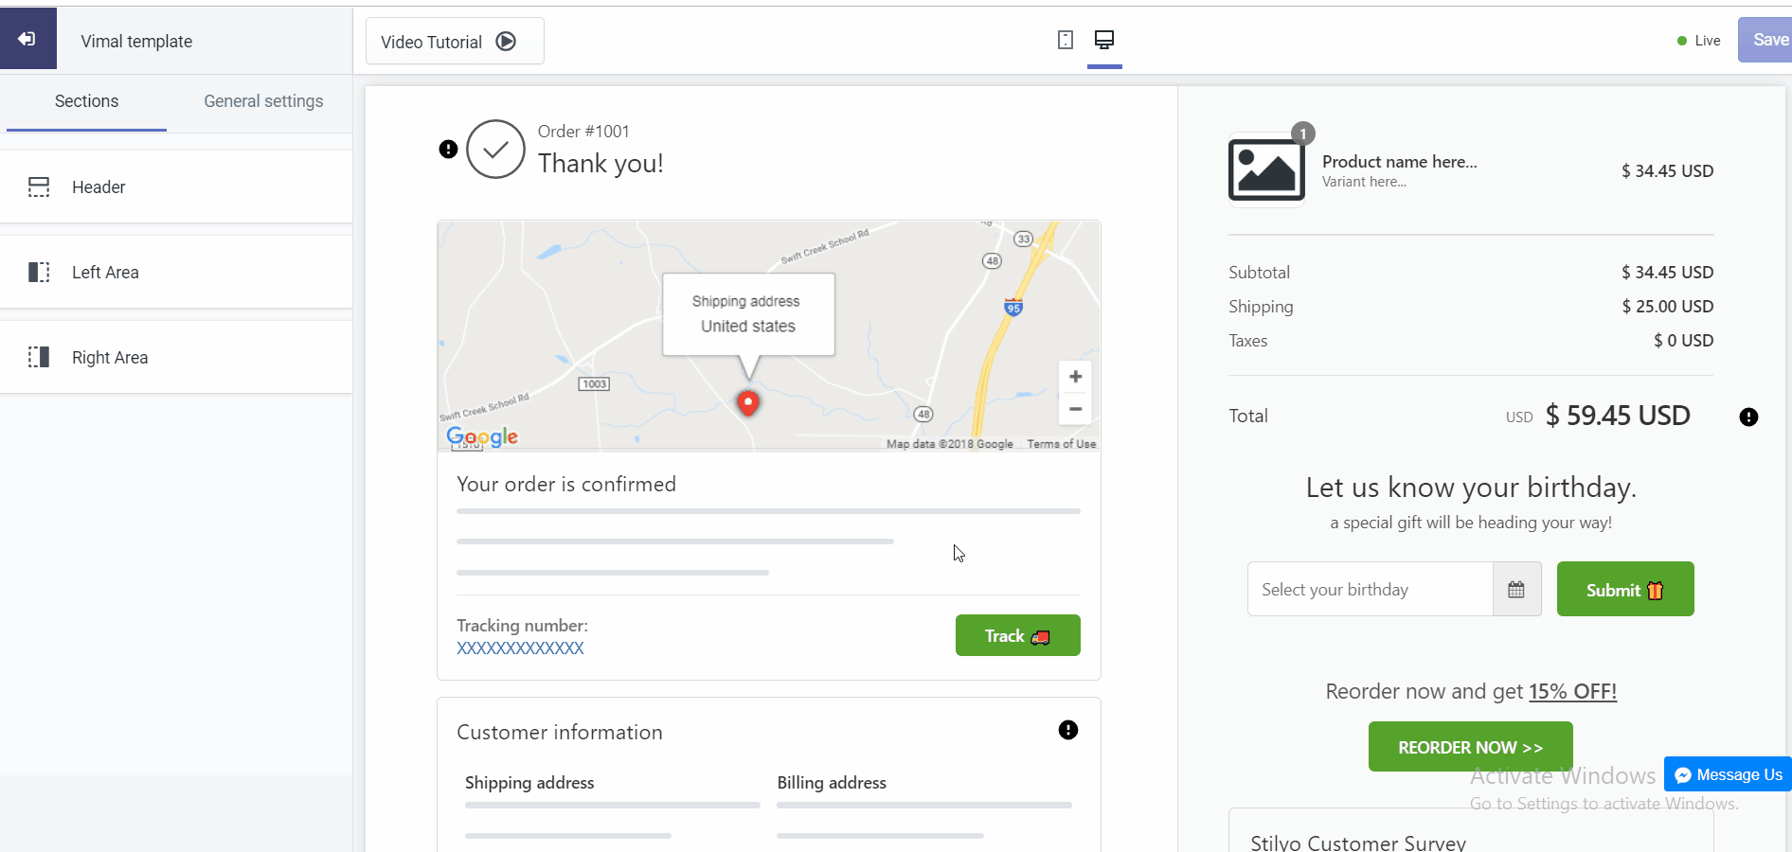The height and width of the screenshot is (852, 1792).
Task: Click the Track button
Action: 1017,635
